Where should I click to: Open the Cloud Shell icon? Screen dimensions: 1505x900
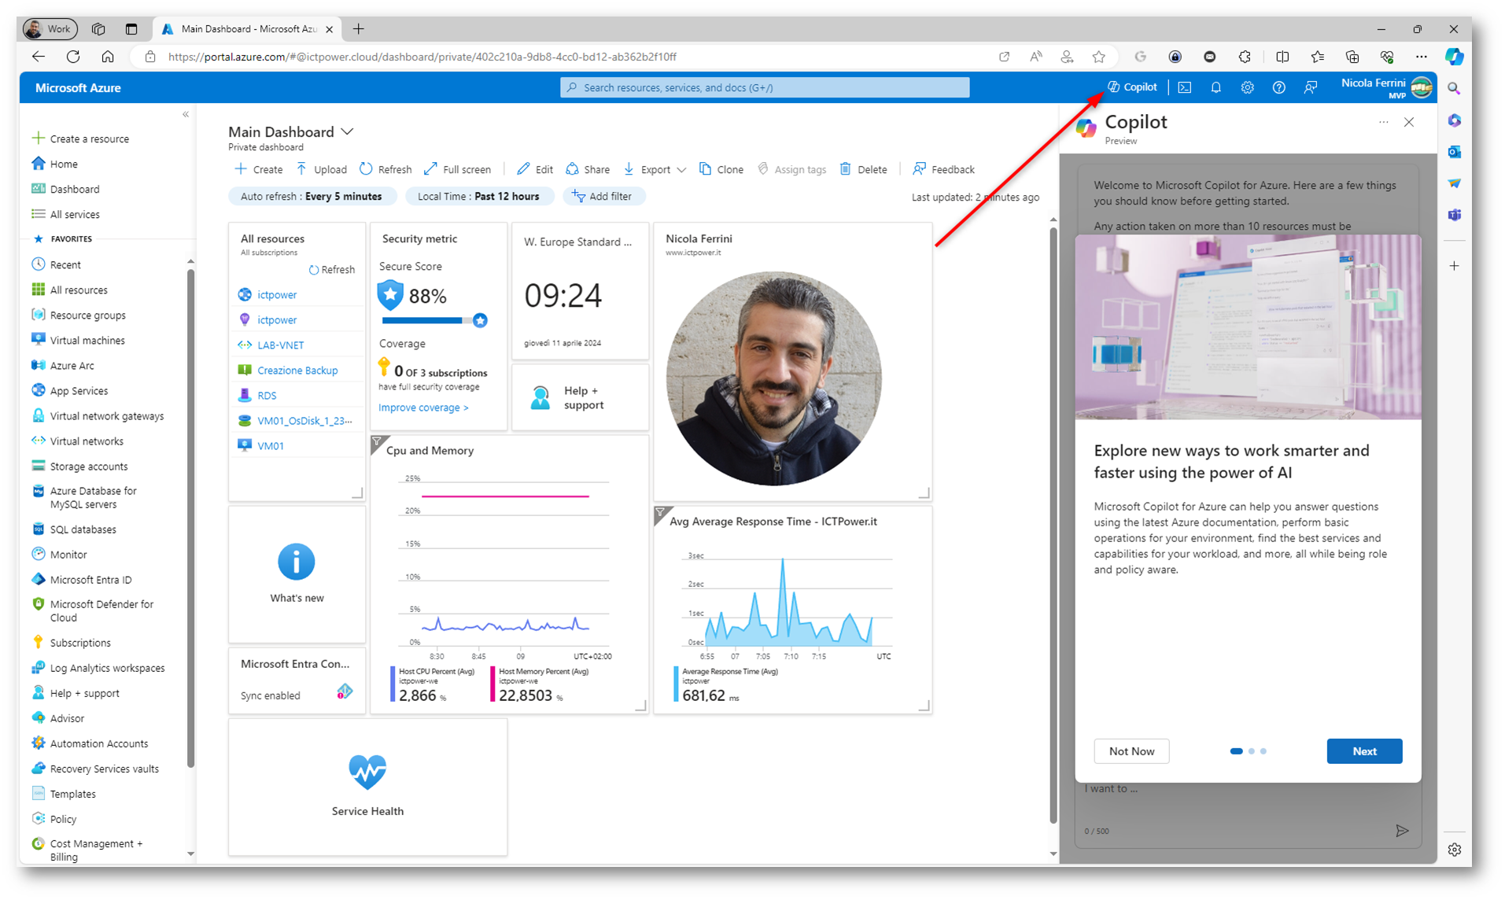[x=1184, y=87]
